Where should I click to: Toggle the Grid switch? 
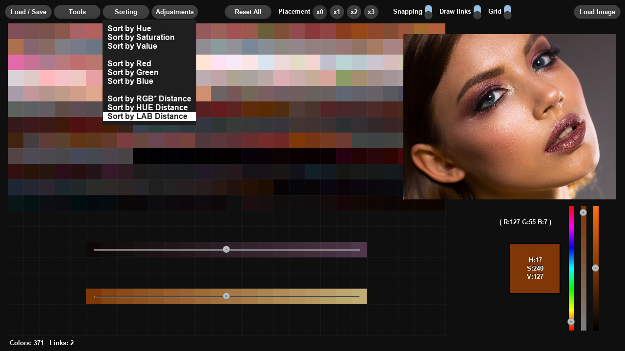point(507,12)
